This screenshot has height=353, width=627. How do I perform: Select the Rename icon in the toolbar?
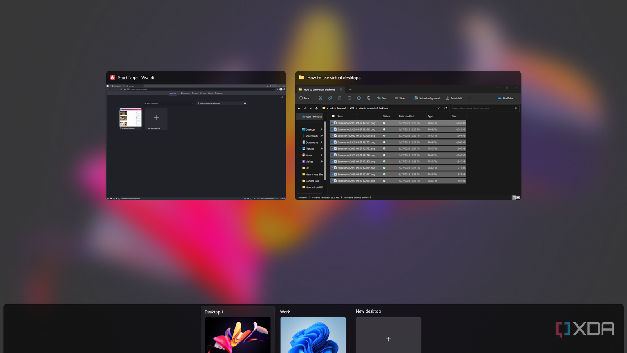(x=350, y=98)
